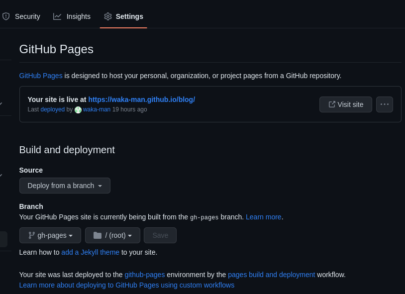The width and height of the screenshot is (405, 294).
Task: Click the Security shield icon
Action: [6, 16]
